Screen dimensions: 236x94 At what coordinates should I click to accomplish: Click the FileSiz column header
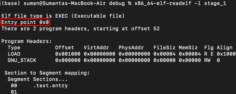(x=164, y=48)
